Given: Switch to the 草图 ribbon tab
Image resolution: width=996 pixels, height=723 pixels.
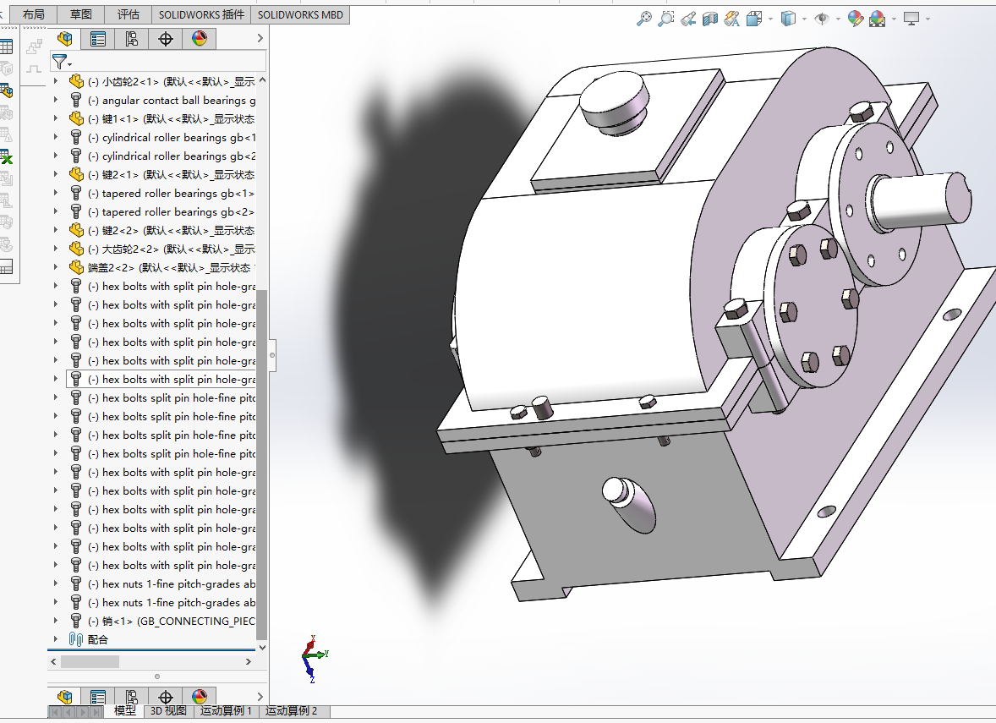Looking at the screenshot, I should 82,15.
